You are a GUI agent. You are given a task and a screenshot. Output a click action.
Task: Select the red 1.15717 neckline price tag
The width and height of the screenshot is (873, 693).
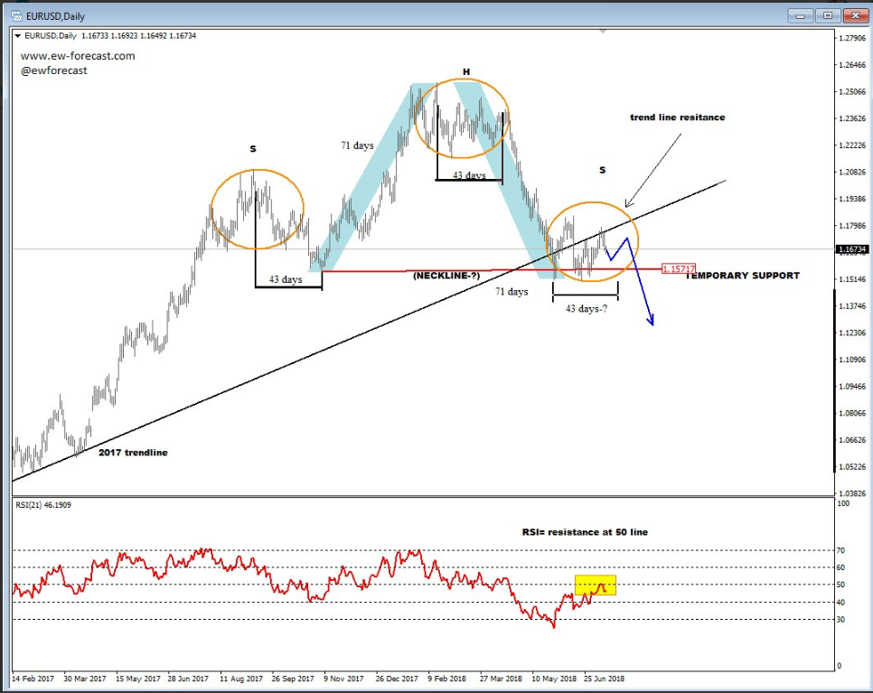coord(678,269)
